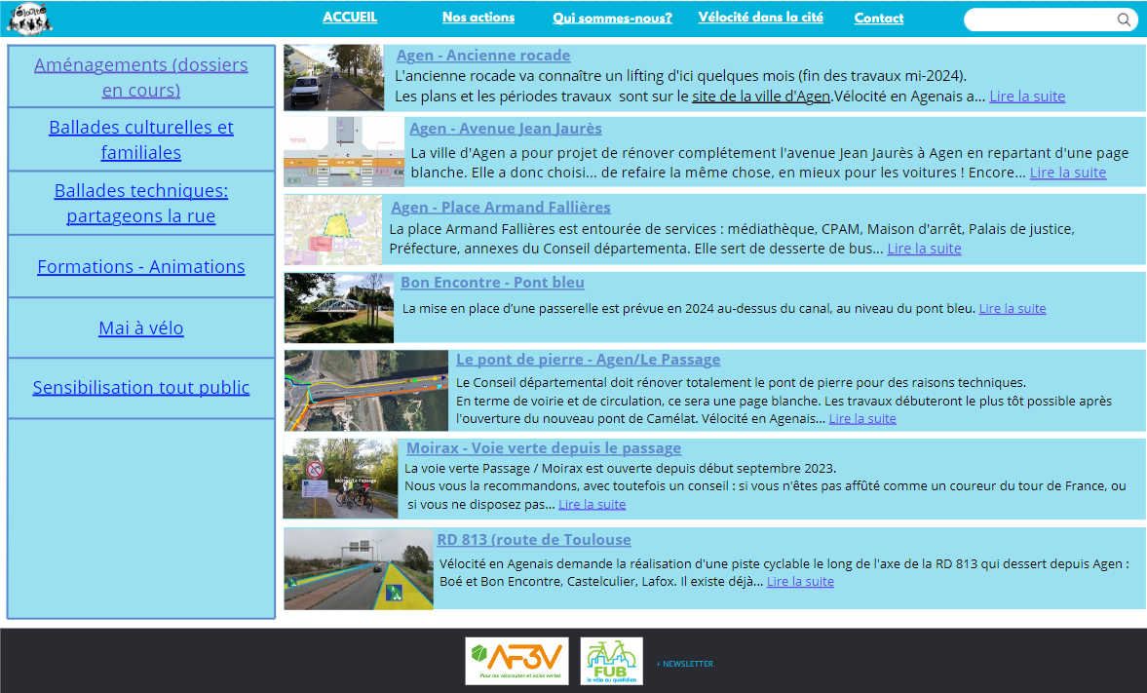Select Mai à vélo in the sidebar
This screenshot has width=1147, height=693.
(141, 328)
